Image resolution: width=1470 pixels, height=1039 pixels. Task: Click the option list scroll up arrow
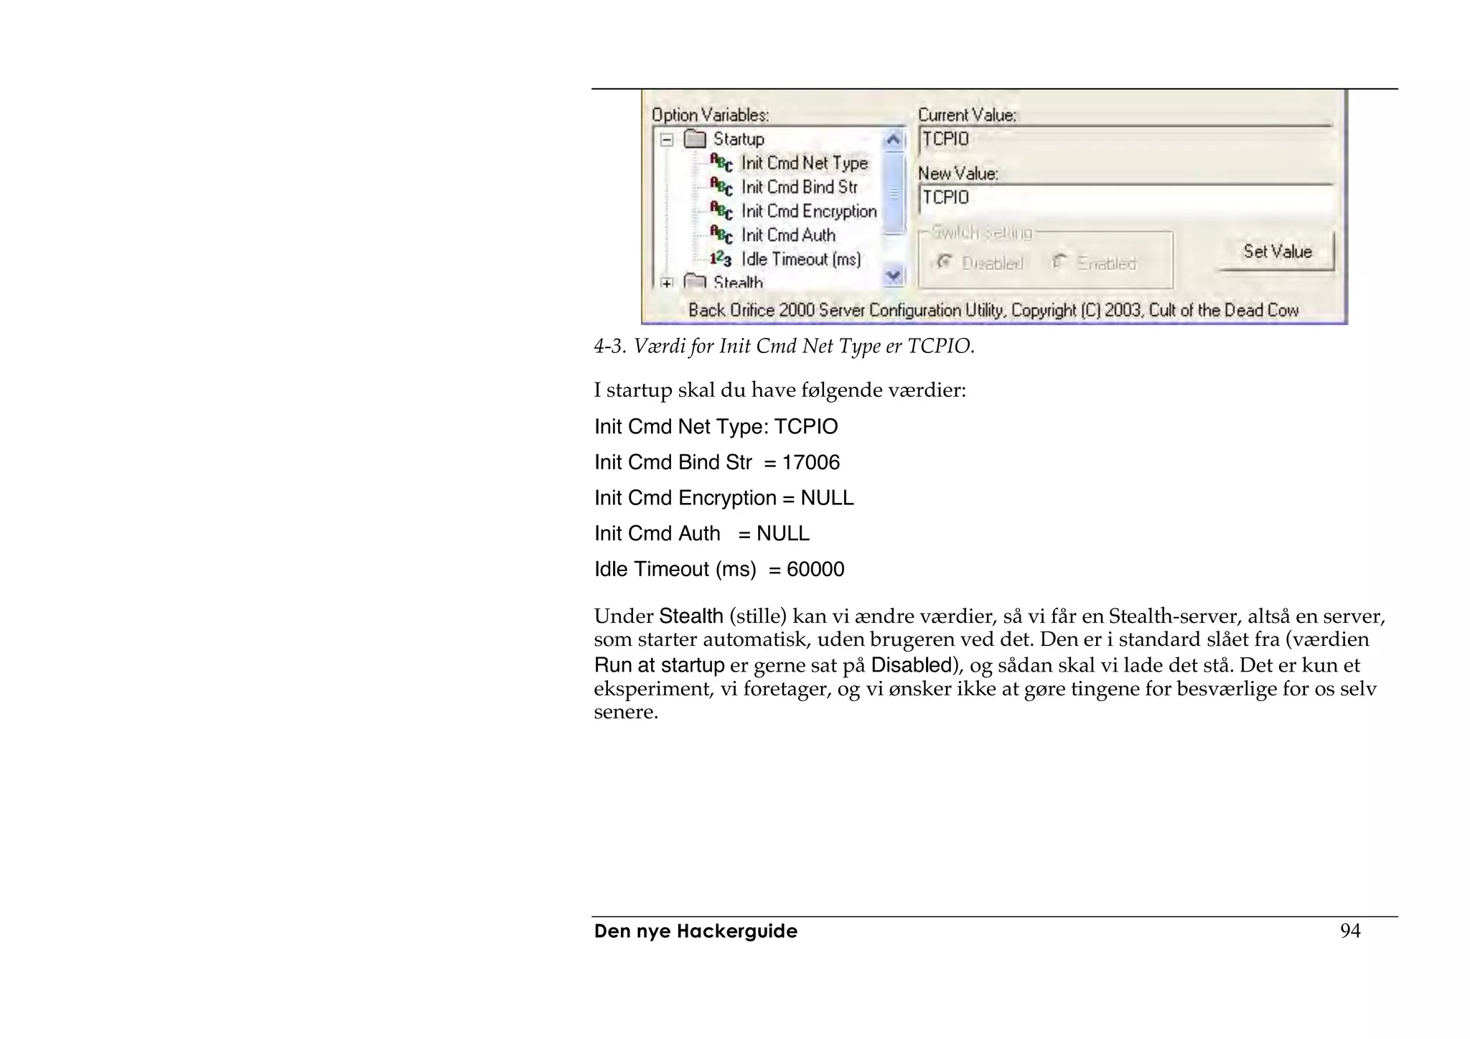click(x=894, y=140)
